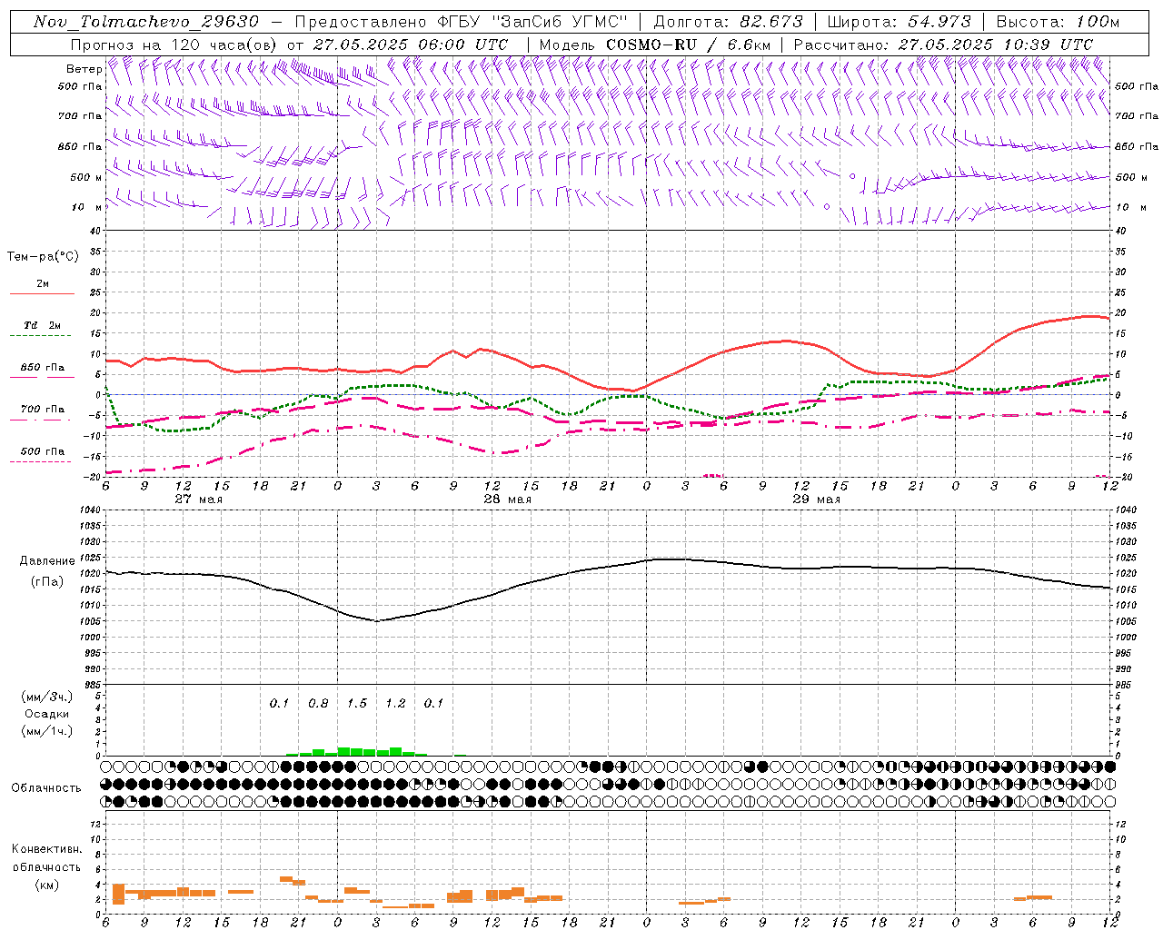Click the forecast start time 27.05.2025 06:00 UTC

[x=411, y=45]
